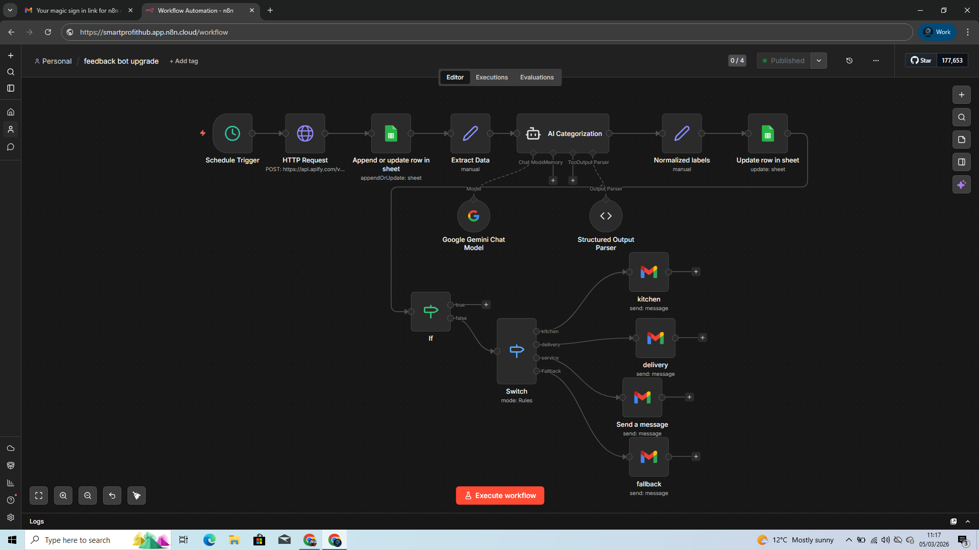Open workflow version history clock icon

click(849, 61)
